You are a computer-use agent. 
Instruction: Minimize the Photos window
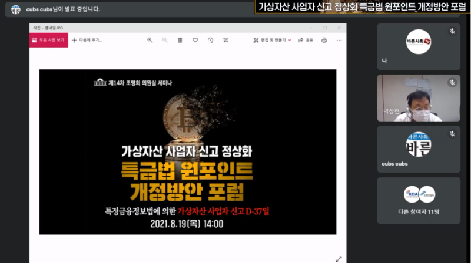point(311,28)
